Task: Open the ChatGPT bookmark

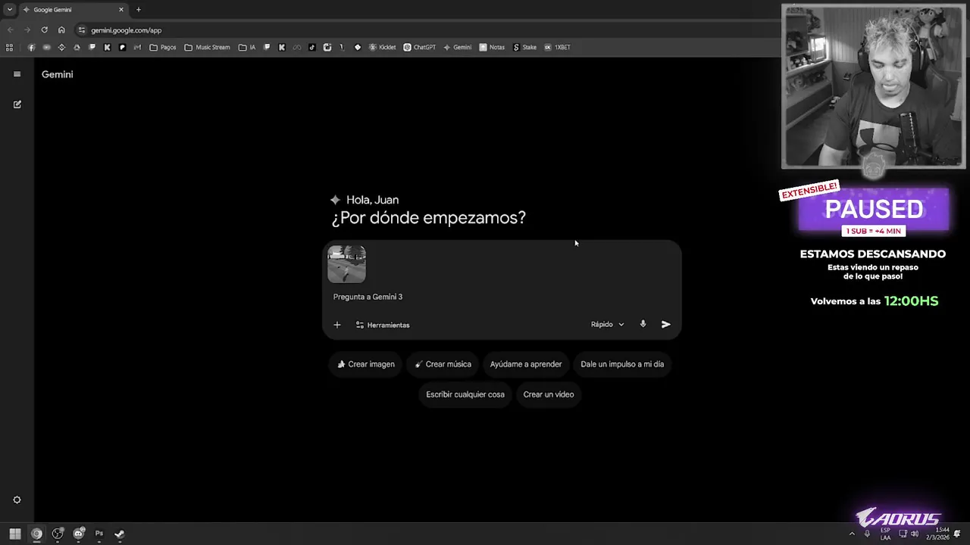Action: coord(419,47)
